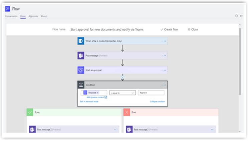Expand the Post message step

tap(122, 56)
